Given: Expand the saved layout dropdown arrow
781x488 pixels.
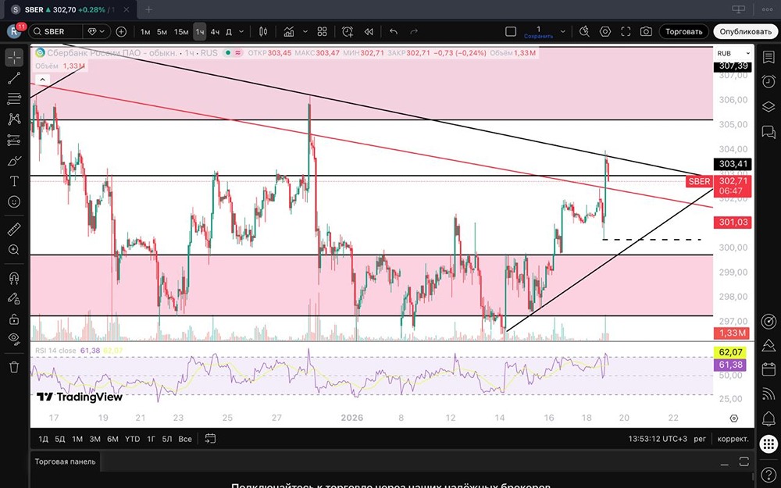Looking at the screenshot, I should (x=563, y=31).
